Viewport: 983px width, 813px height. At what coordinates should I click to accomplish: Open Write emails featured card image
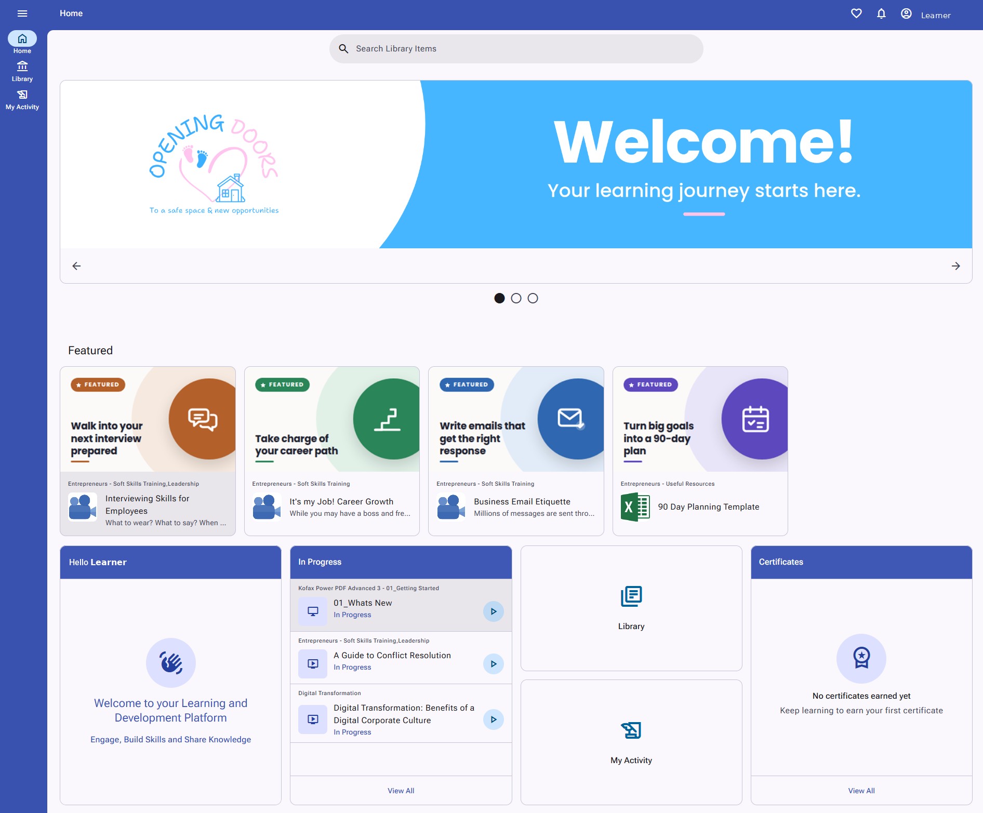516,419
